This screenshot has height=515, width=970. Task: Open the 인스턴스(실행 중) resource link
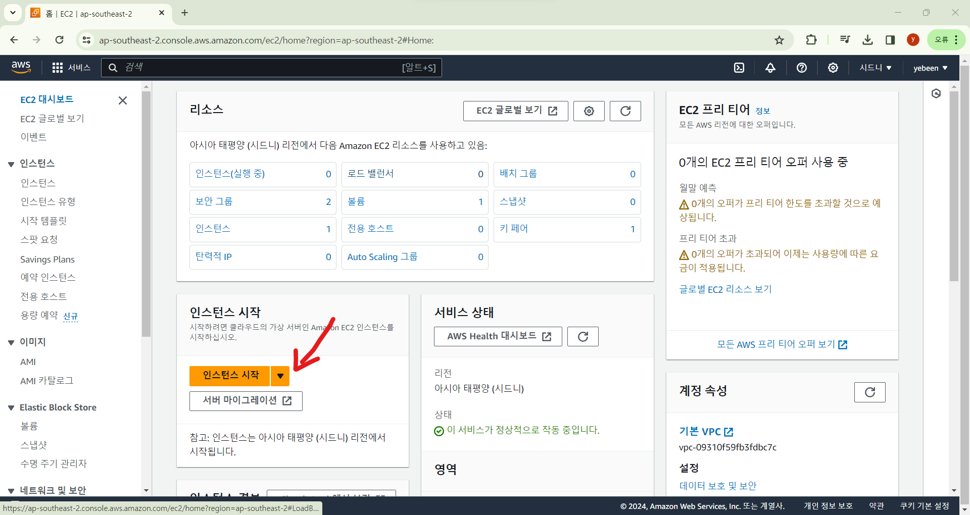[230, 174]
